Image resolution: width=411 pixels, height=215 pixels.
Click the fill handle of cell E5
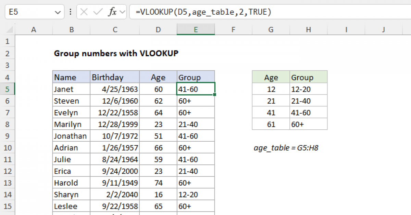(214, 95)
